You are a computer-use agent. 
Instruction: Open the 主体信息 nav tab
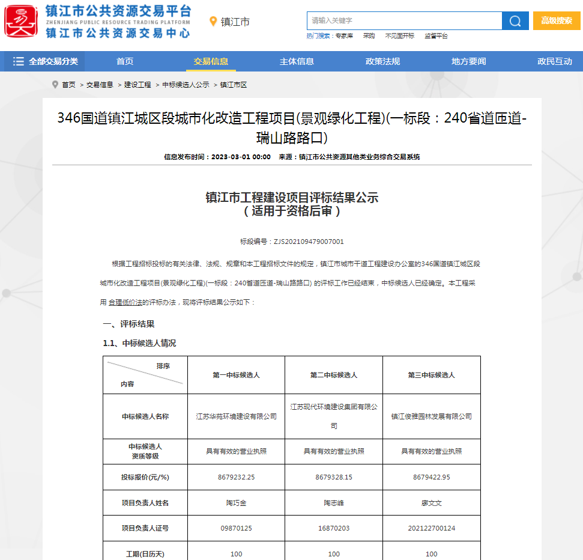(x=297, y=61)
